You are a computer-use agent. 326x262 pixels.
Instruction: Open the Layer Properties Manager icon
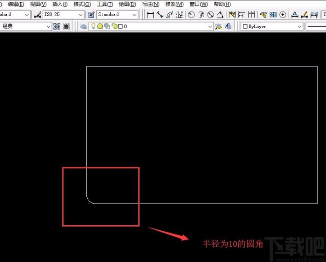tap(84, 26)
